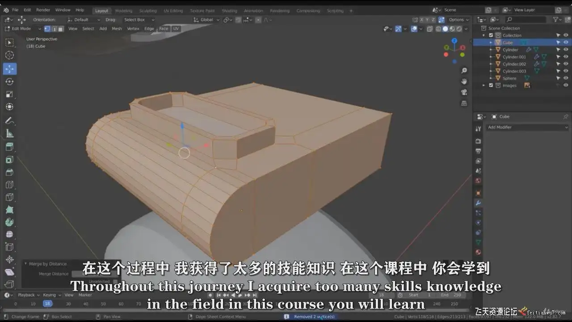Select the Spin tool
Viewport: 572px width, 322px height.
9,222
